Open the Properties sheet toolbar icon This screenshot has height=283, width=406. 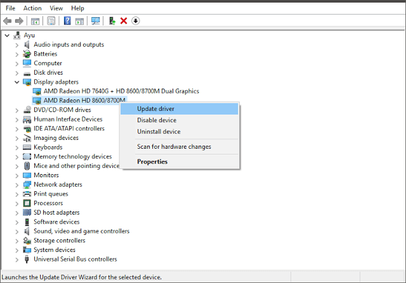pos(51,21)
